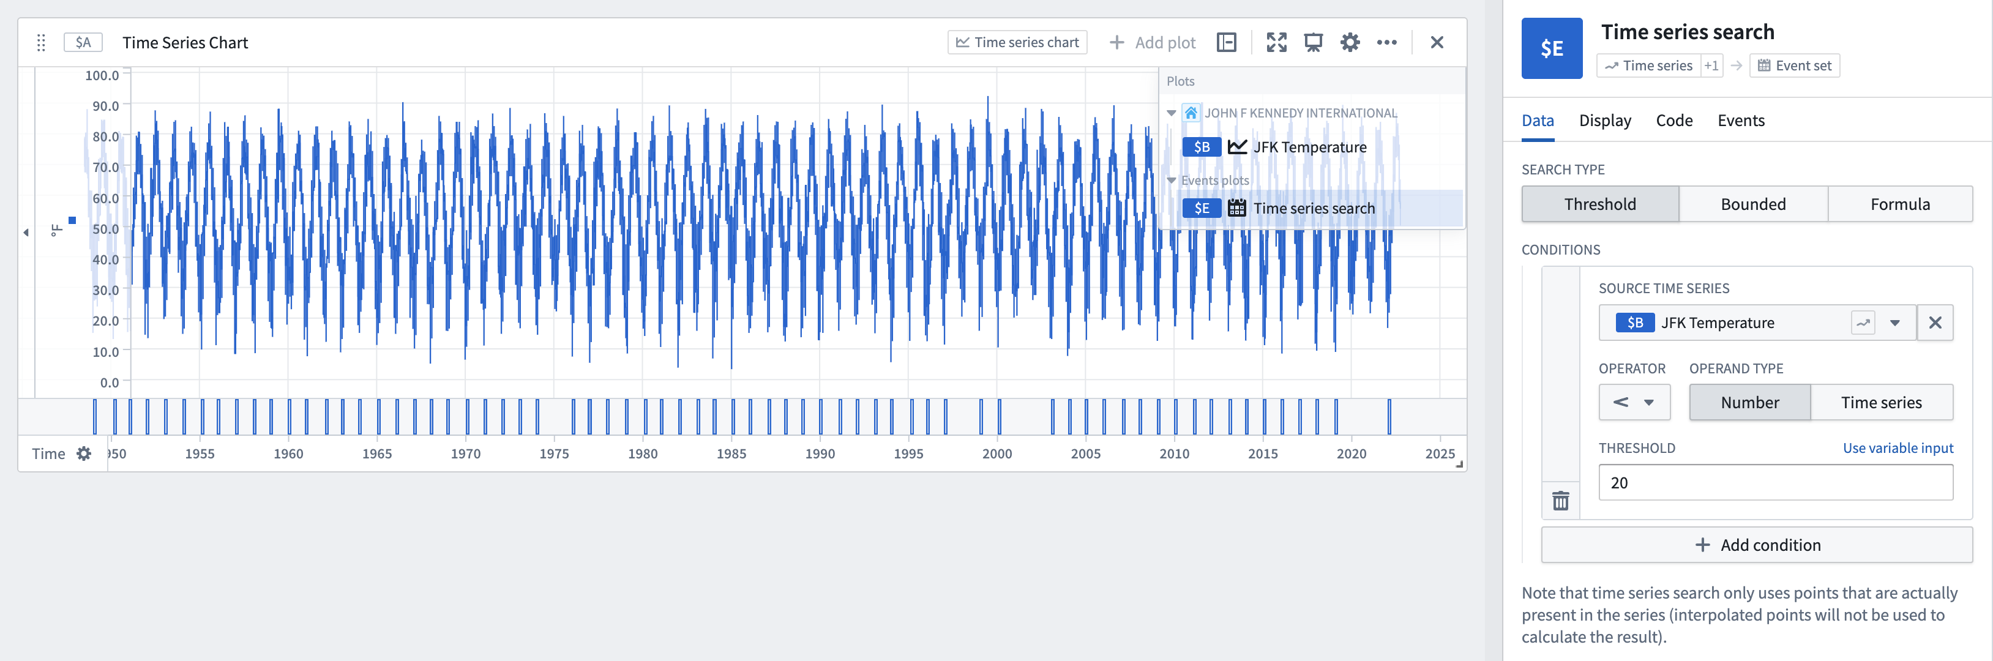Open the chart settings gear icon

point(1350,43)
